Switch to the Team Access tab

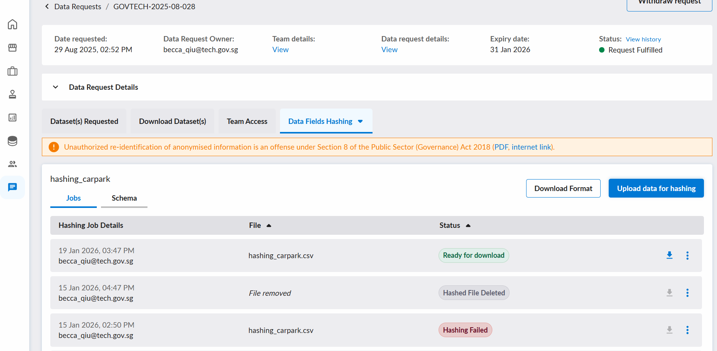pos(247,121)
